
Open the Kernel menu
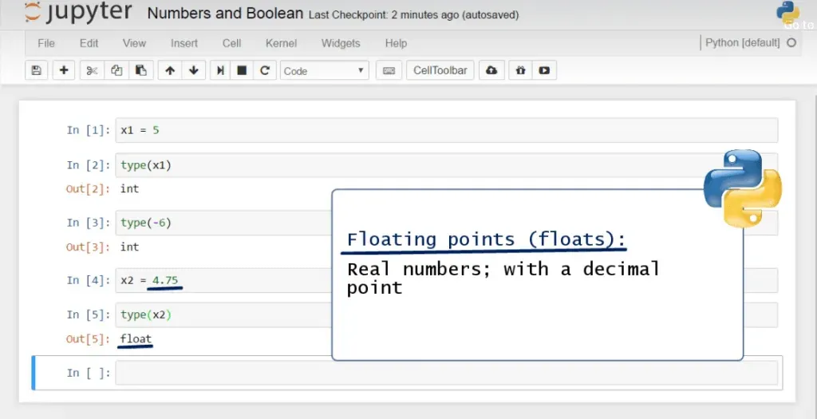click(x=281, y=43)
